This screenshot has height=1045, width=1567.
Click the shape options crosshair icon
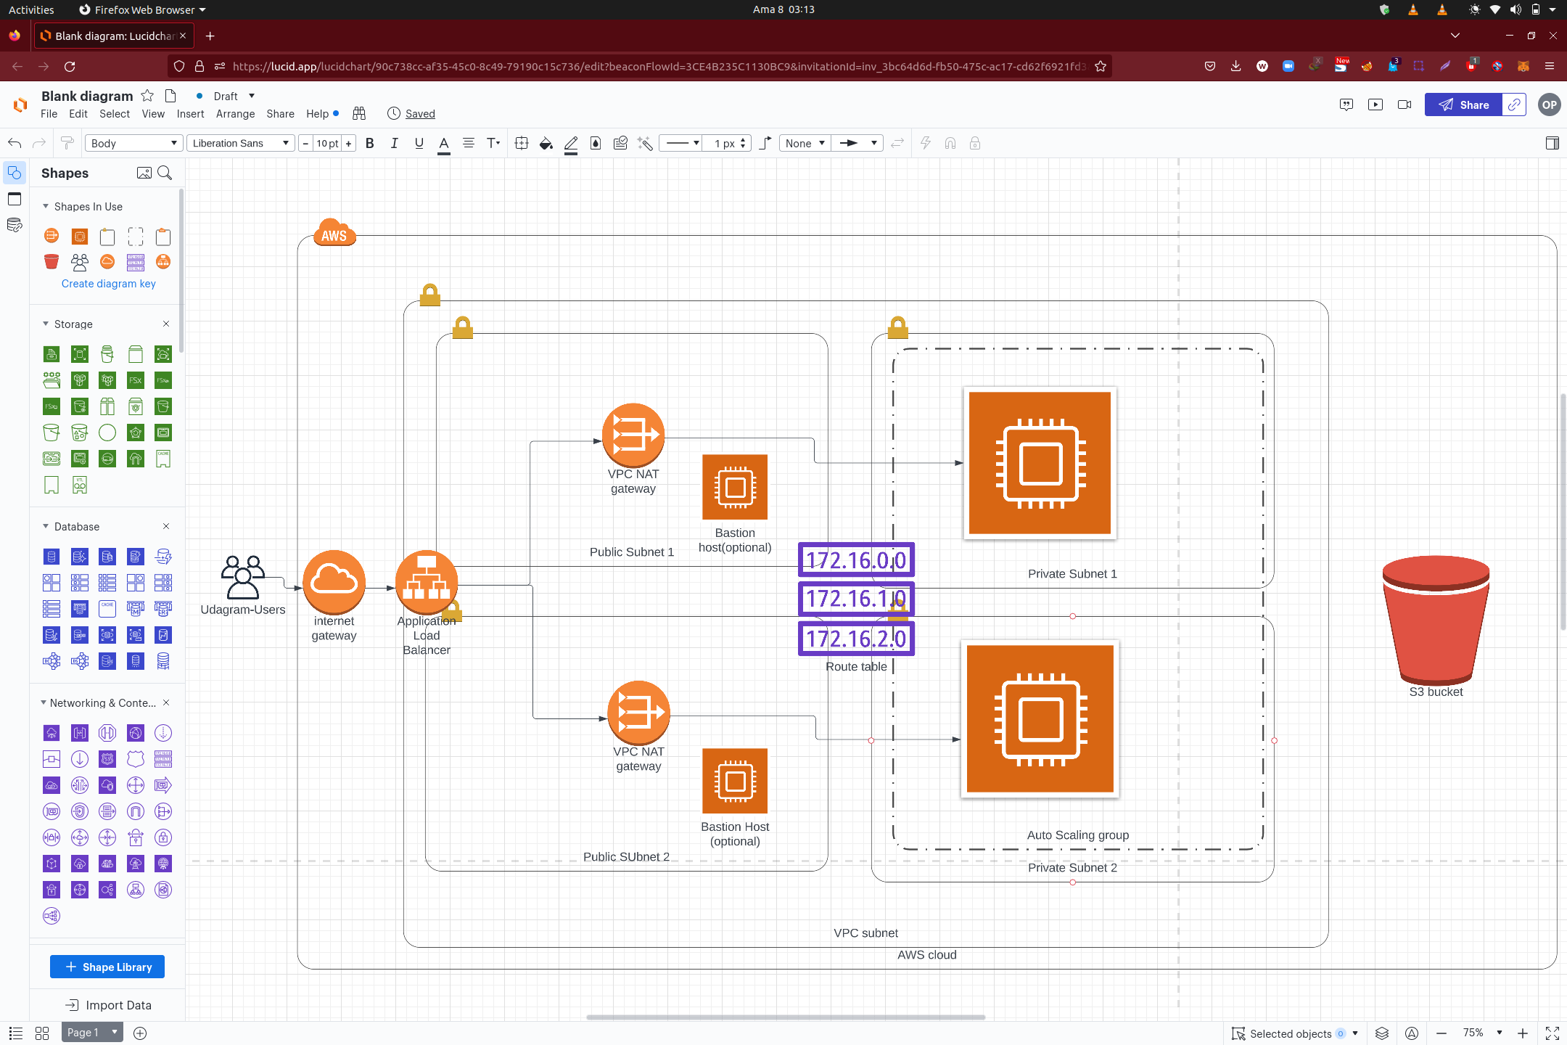pos(521,143)
